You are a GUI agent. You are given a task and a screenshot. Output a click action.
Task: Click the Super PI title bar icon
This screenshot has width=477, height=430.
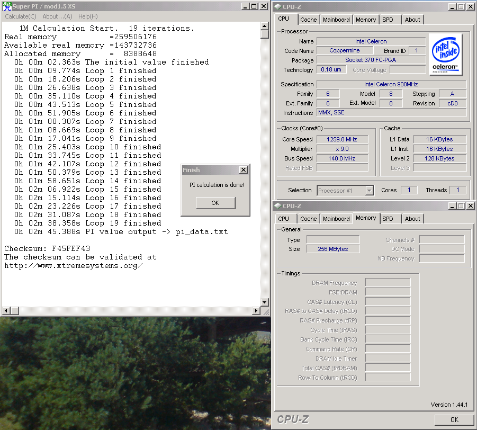tap(7, 6)
